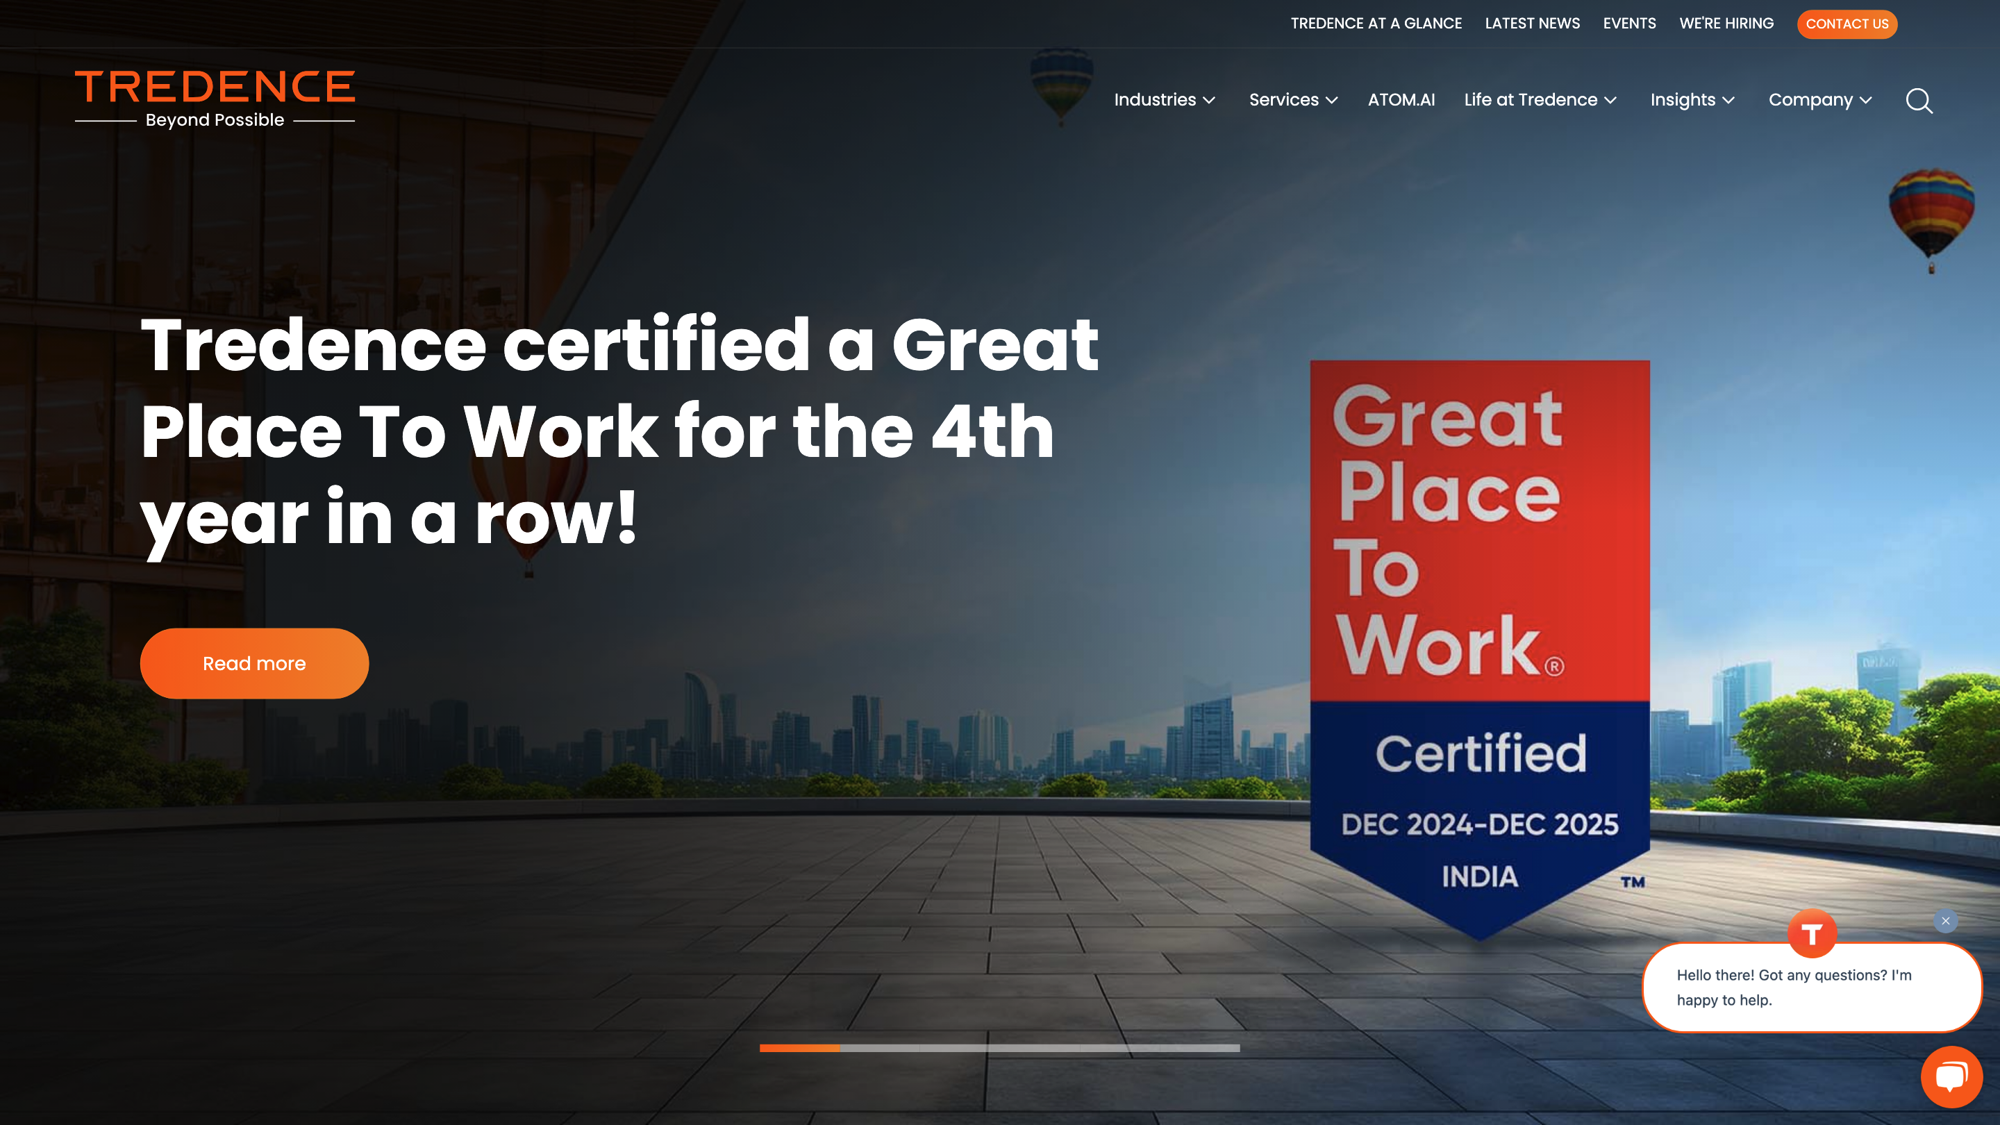
Task: Click the Tredence logo
Action: [x=215, y=98]
